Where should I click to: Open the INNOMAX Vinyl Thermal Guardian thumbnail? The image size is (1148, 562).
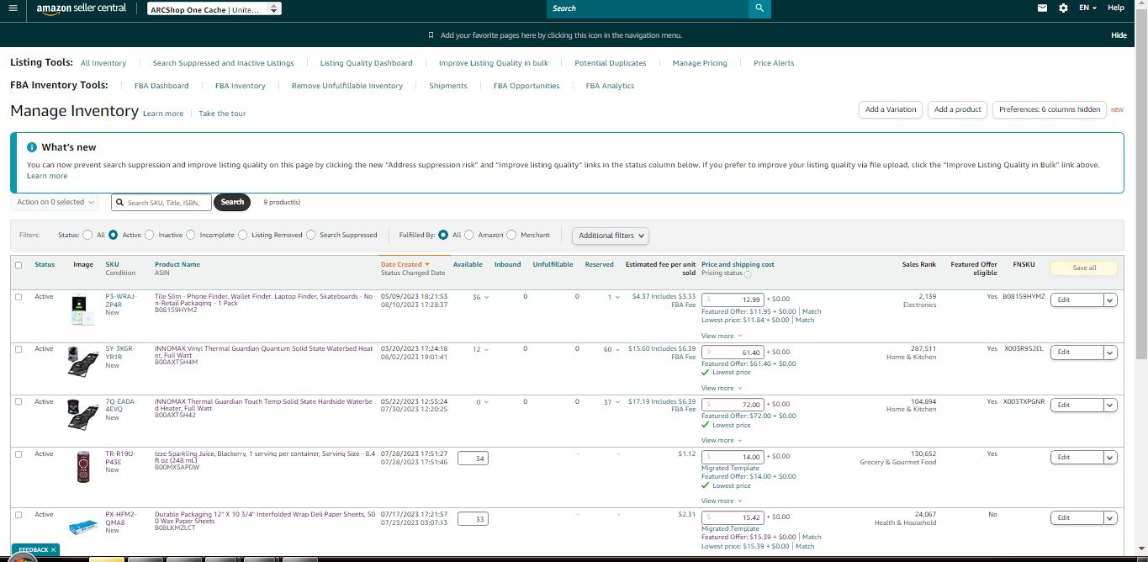[83, 362]
